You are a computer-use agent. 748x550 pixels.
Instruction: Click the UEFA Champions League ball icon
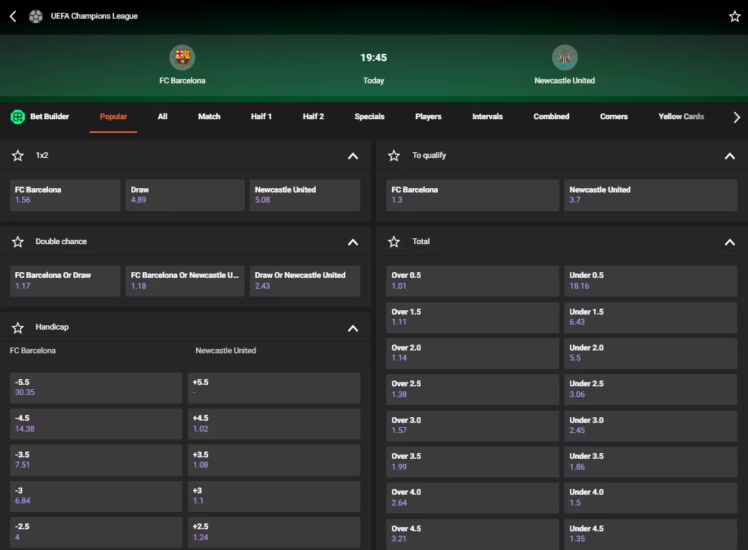tap(35, 16)
